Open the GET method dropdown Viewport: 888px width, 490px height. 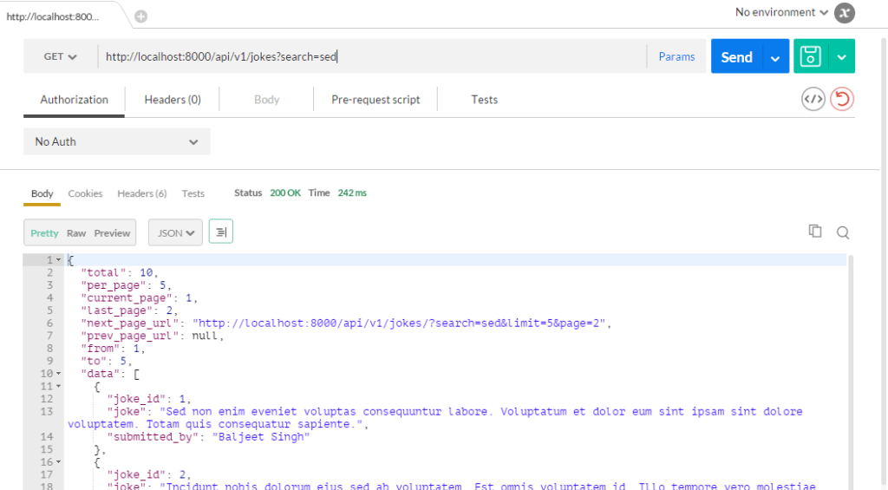[x=60, y=56]
